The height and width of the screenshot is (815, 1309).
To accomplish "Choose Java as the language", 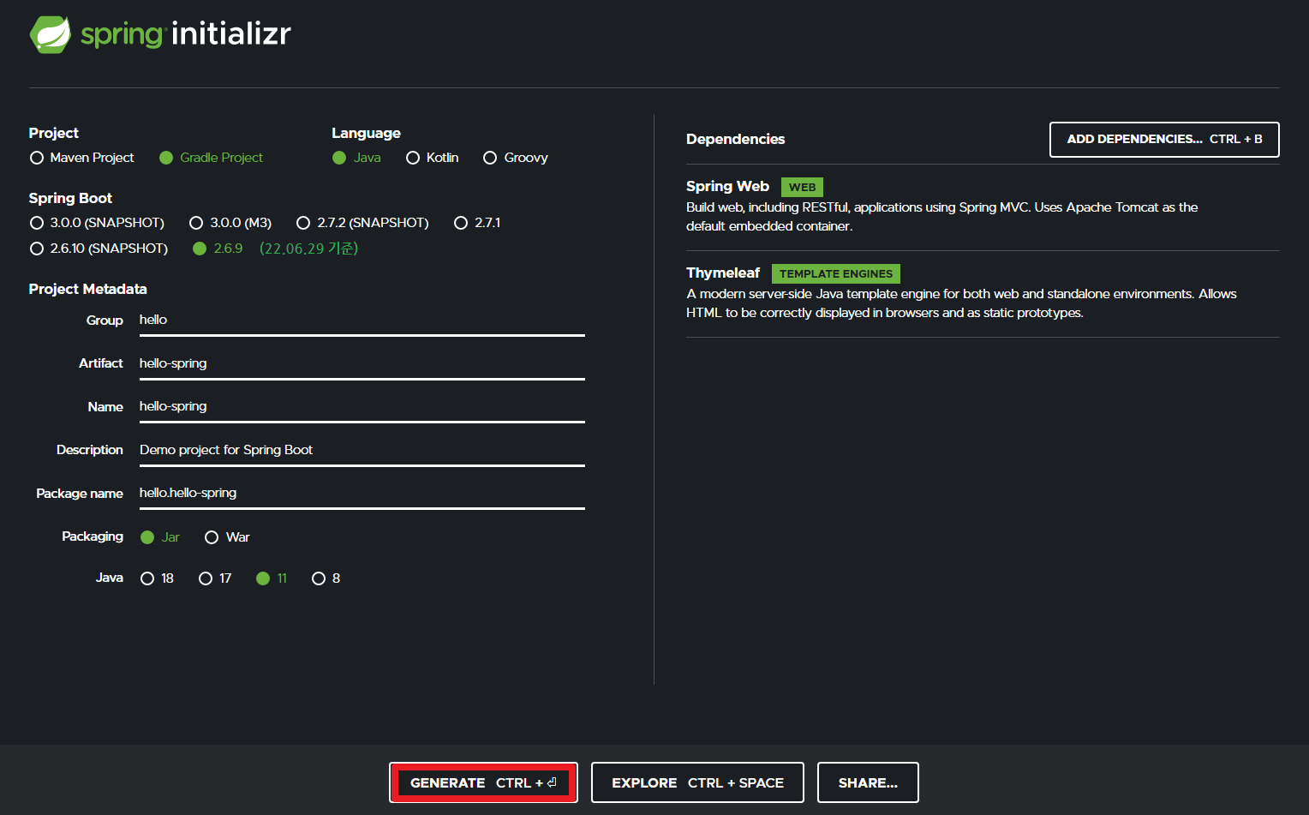I will pyautogui.click(x=357, y=158).
